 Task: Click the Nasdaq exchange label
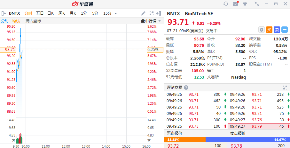(239, 77)
